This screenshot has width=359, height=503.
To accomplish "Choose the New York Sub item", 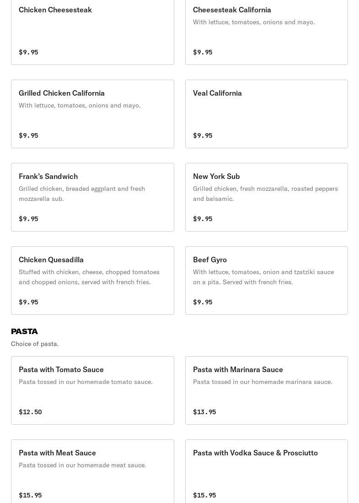I will (x=266, y=197).
